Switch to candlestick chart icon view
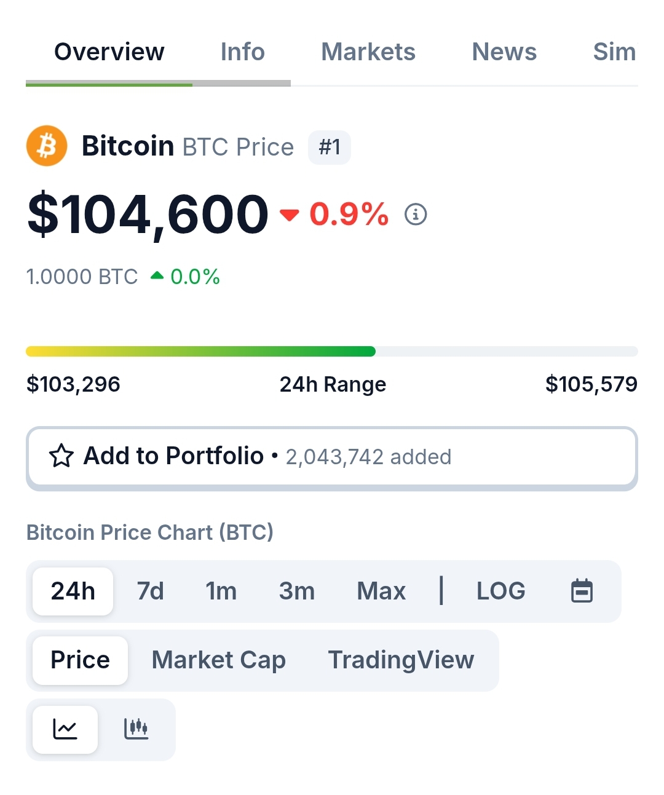Image resolution: width=664 pixels, height=795 pixels. coord(136,729)
